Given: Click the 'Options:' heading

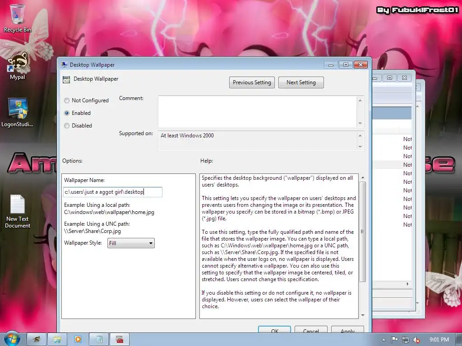Looking at the screenshot, I should pyautogui.click(x=73, y=161).
